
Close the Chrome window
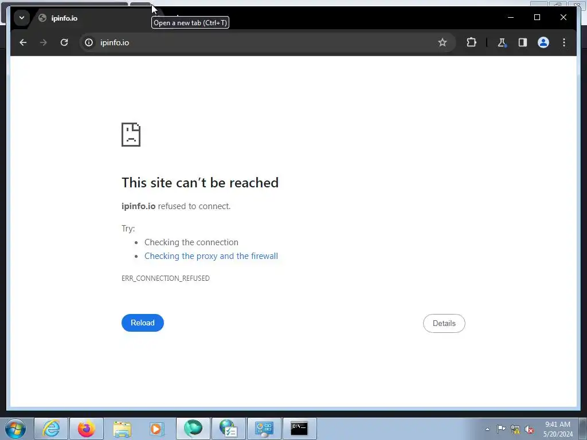point(563,17)
